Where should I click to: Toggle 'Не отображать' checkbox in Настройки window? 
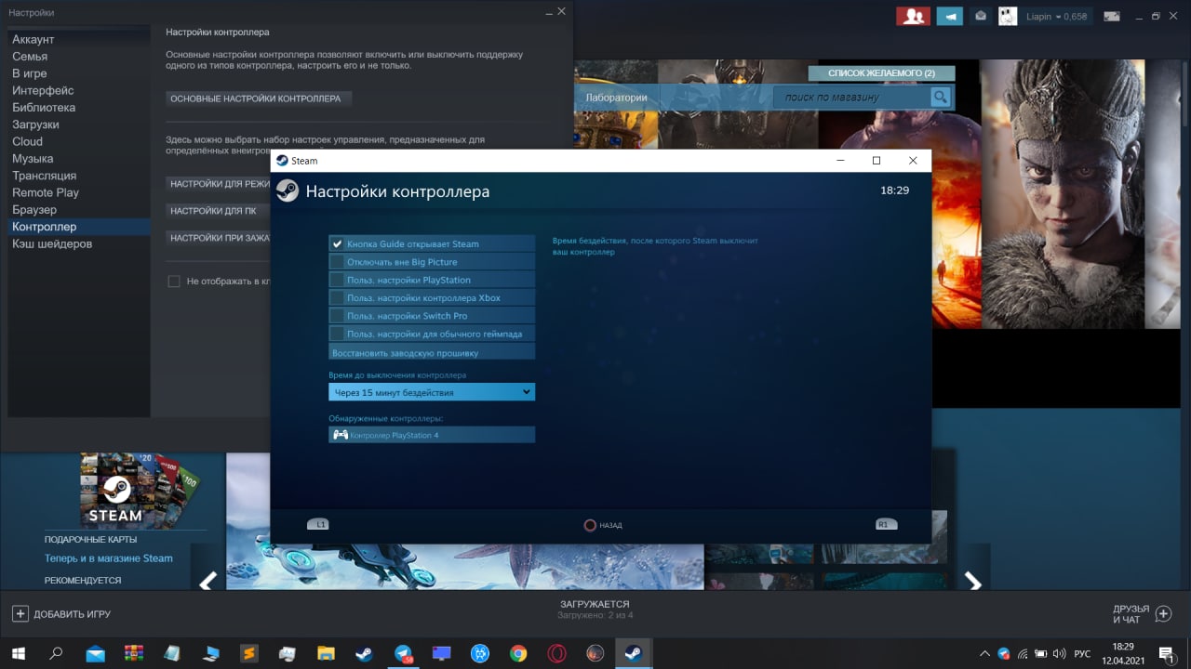pos(173,281)
